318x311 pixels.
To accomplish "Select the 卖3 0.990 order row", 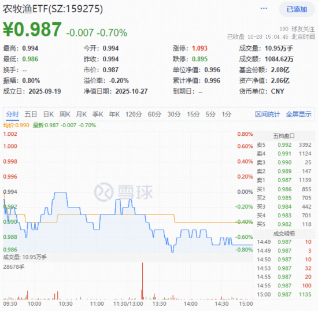I will (x=284, y=162).
